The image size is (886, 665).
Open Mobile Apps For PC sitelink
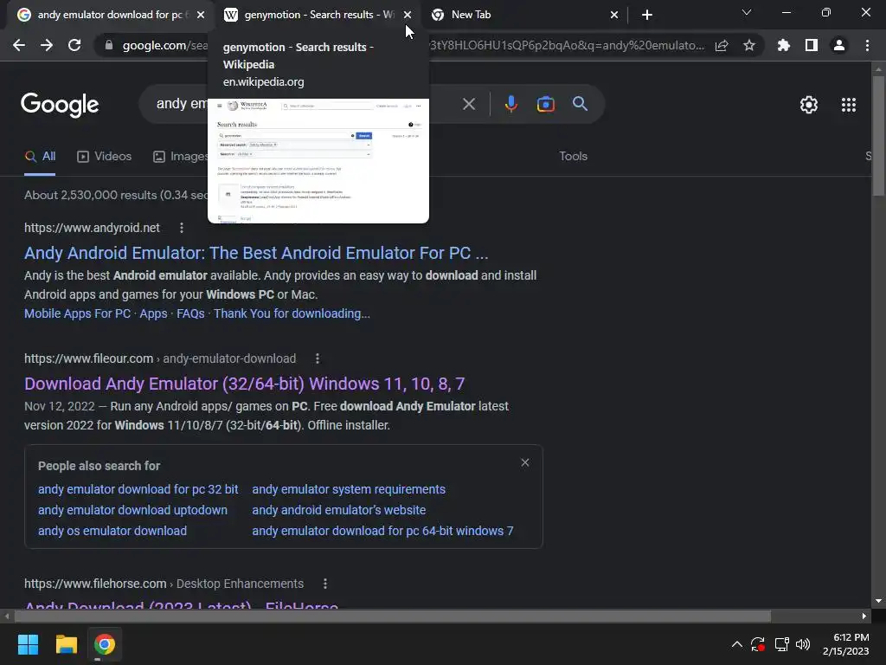77,313
